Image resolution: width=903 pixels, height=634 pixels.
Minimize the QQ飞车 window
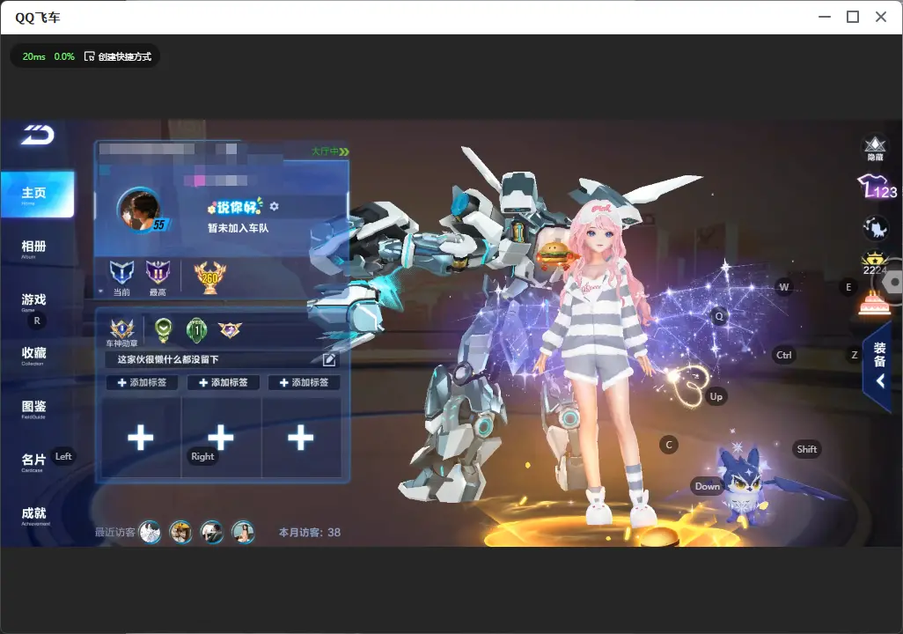pyautogui.click(x=825, y=18)
